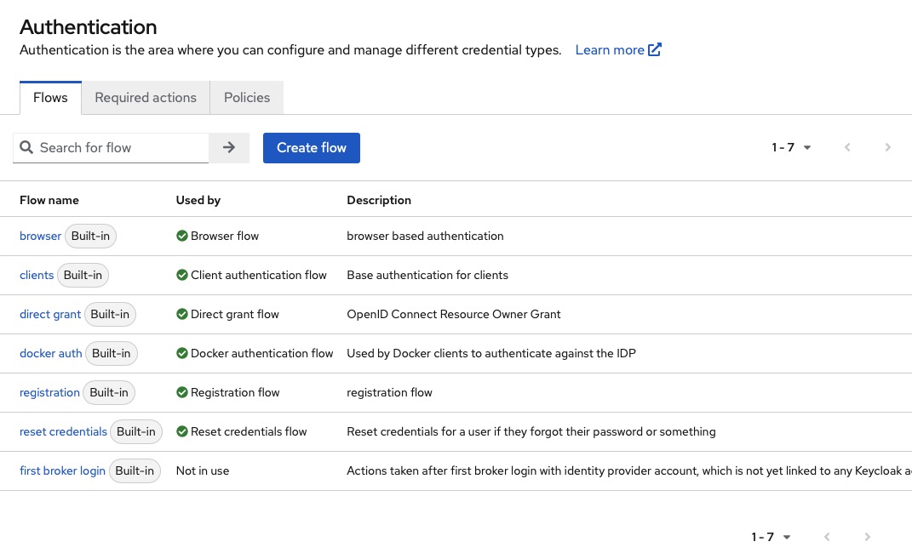Click the bottom next page arrow
This screenshot has width=912, height=553.
pyautogui.click(x=867, y=537)
